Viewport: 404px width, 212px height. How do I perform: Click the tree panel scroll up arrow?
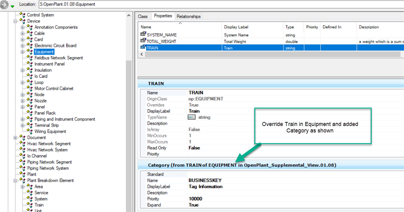(x=129, y=16)
